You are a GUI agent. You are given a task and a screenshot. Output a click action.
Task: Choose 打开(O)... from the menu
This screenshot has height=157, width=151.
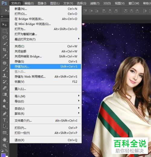(x=46, y=14)
